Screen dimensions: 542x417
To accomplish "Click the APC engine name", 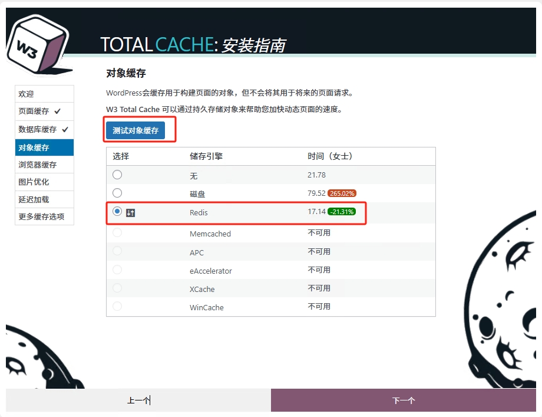I will pos(197,252).
